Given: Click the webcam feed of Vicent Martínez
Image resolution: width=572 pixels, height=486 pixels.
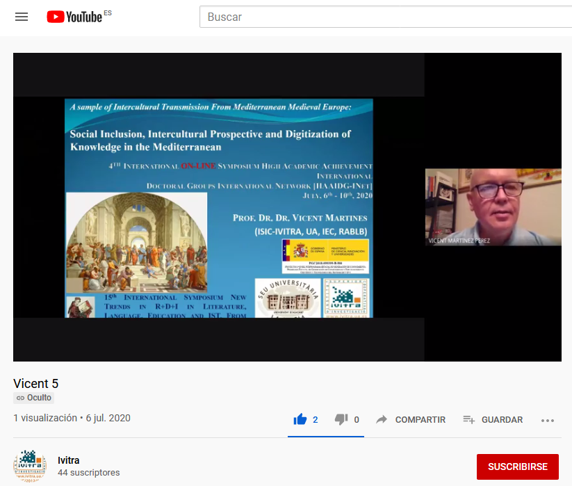Looking at the screenshot, I should pos(493,206).
